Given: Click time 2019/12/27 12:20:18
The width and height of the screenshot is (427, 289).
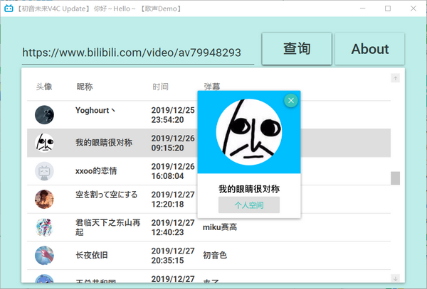Looking at the screenshot, I should tap(173, 199).
